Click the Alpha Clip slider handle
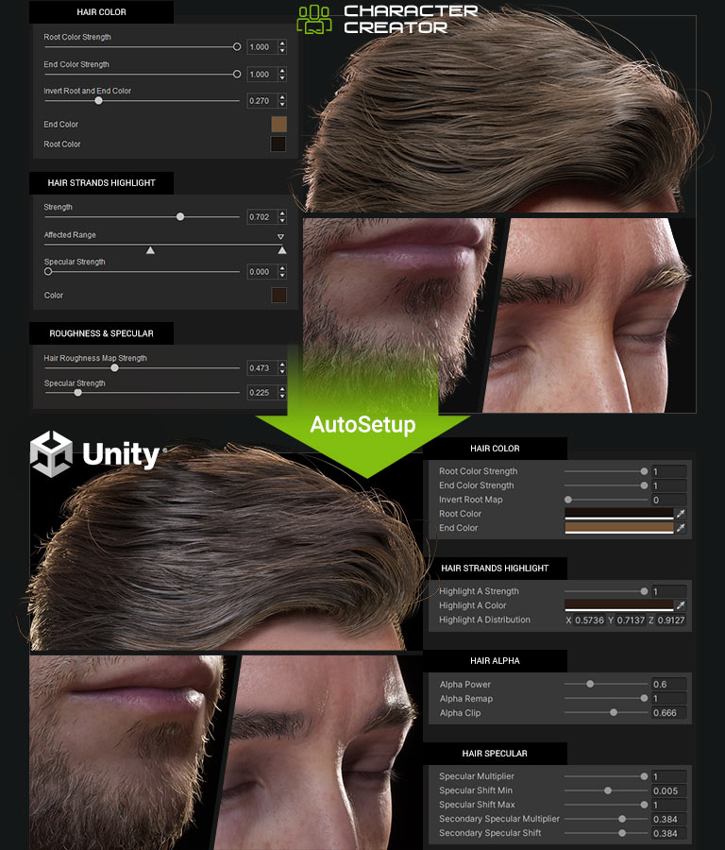 click(x=614, y=713)
